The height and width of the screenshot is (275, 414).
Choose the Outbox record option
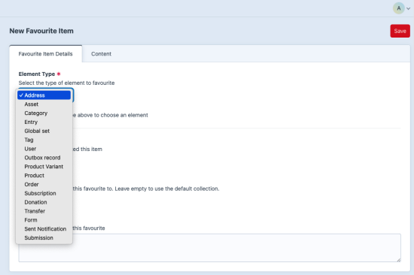[x=44, y=158]
